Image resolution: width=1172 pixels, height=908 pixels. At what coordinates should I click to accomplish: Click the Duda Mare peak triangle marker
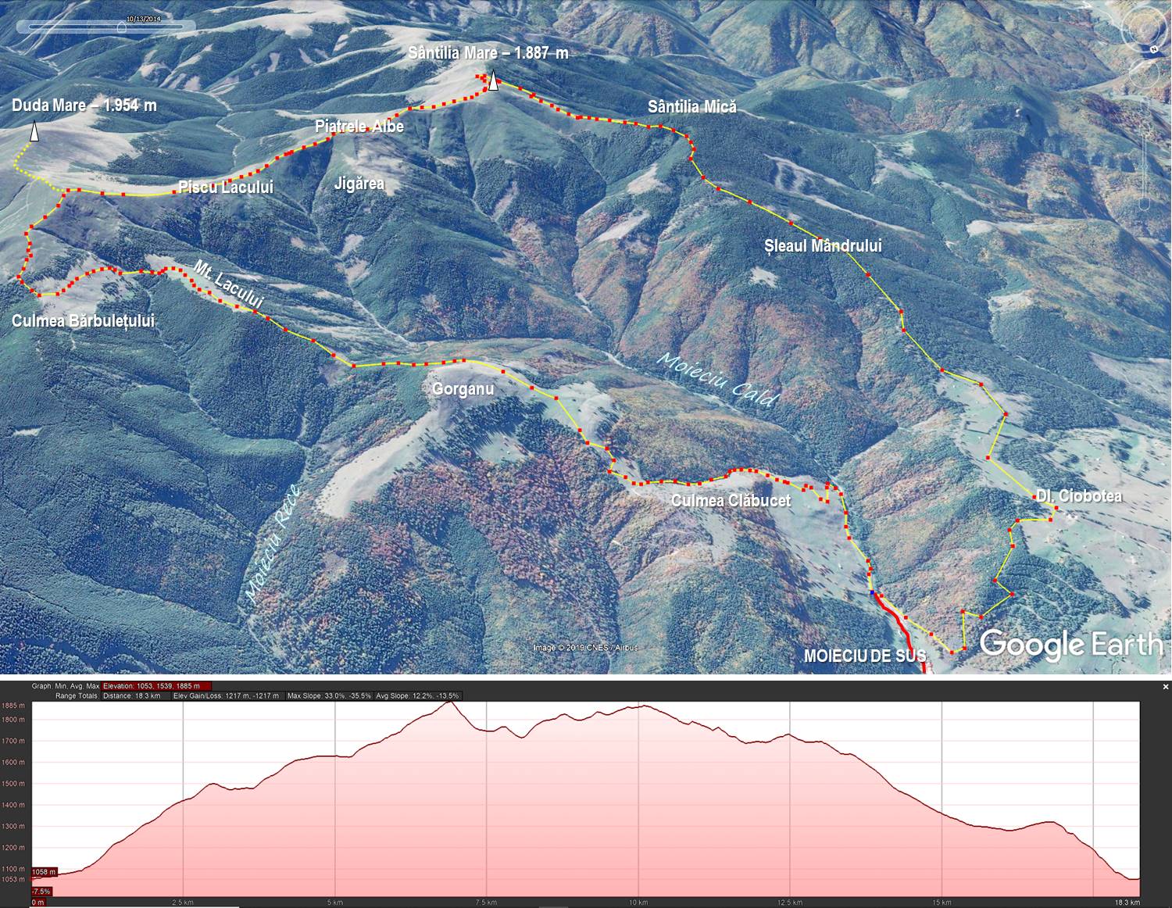click(x=34, y=132)
